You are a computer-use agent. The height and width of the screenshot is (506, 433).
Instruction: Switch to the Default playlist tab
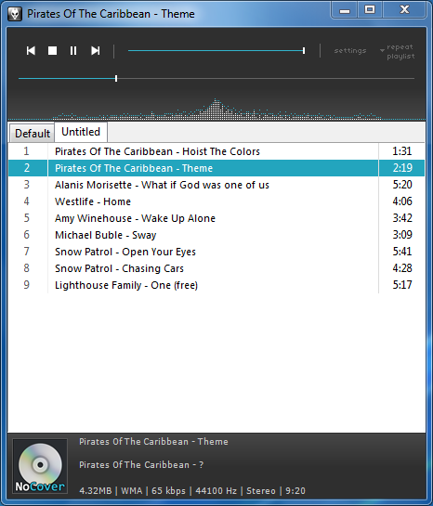(32, 133)
